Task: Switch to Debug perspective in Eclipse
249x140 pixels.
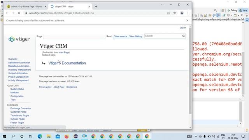Action: pos(232,10)
